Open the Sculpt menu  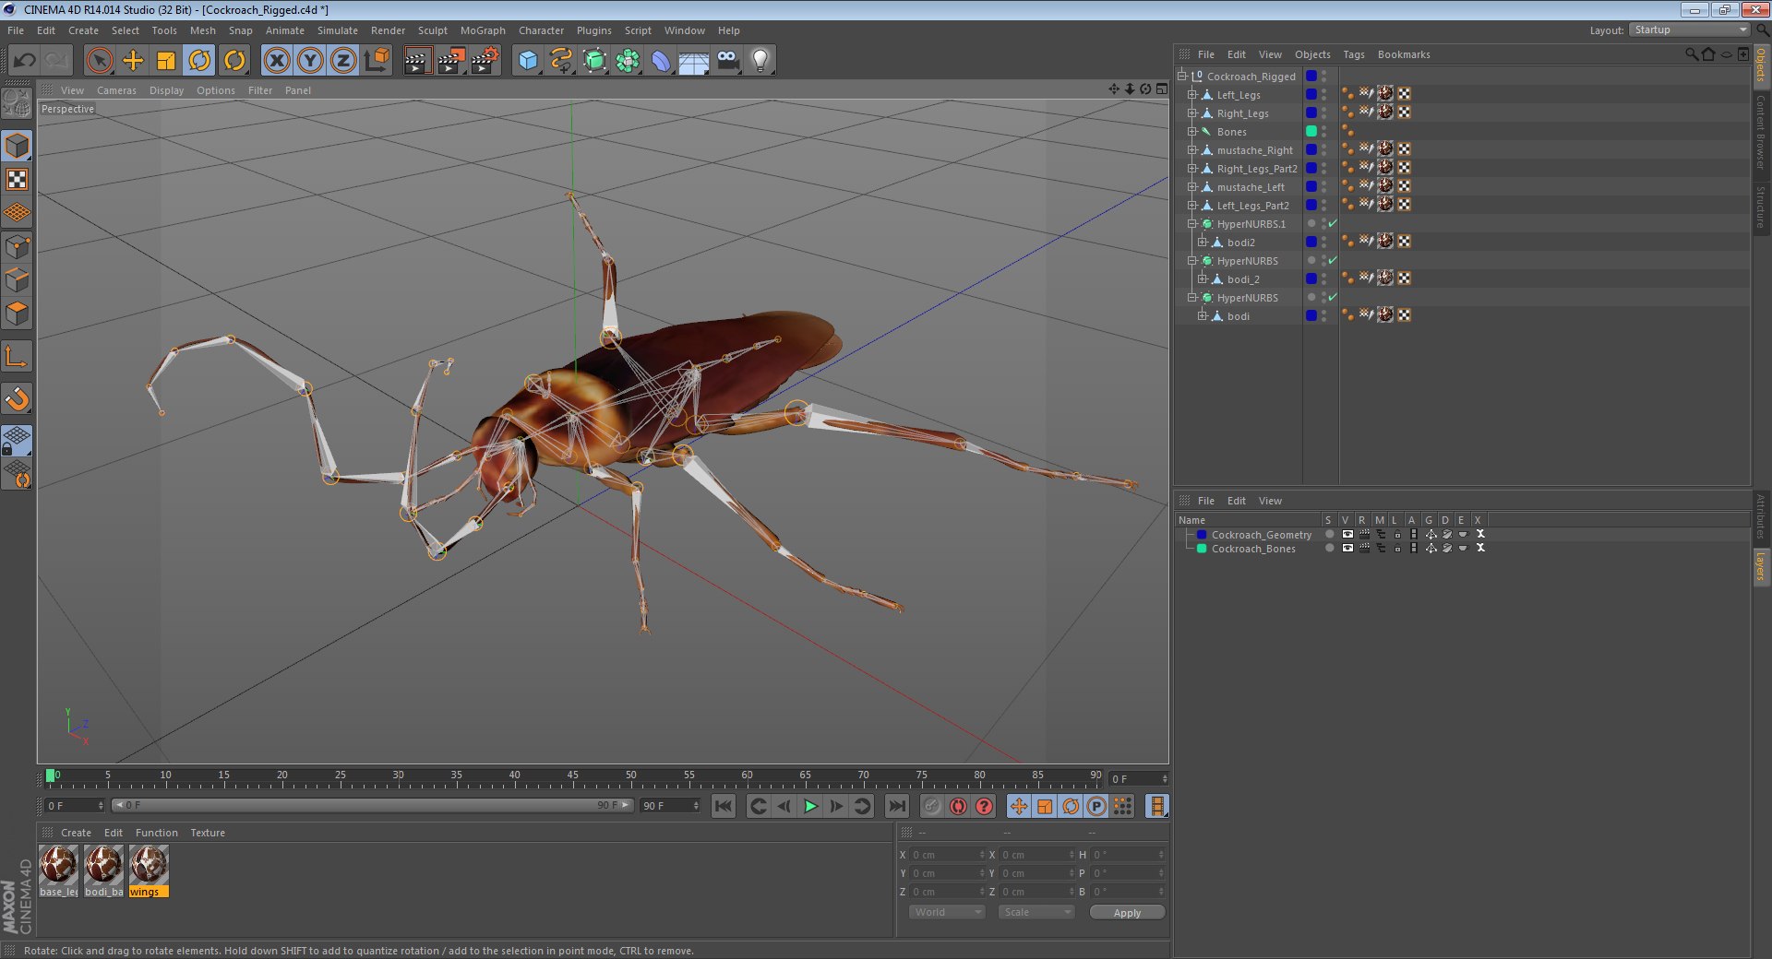432,30
